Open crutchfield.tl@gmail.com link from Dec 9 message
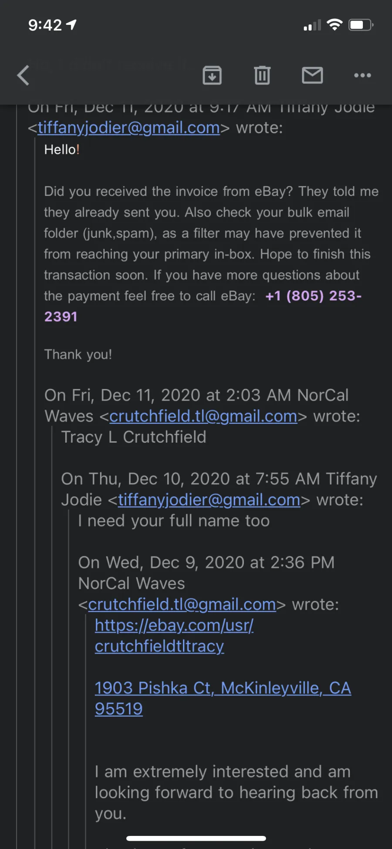The image size is (392, 849). pyautogui.click(x=182, y=605)
